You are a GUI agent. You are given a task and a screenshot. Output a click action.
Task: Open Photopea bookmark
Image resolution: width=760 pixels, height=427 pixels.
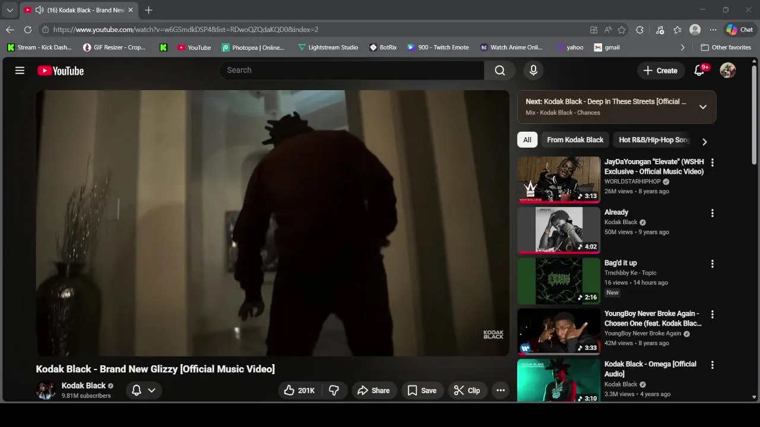(x=253, y=47)
